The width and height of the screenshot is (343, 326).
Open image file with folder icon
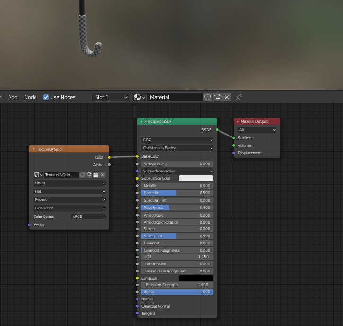coord(96,175)
